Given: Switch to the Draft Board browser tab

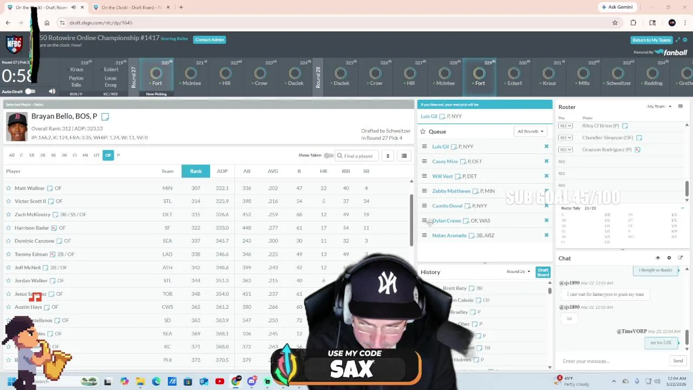Looking at the screenshot, I should tap(130, 8).
